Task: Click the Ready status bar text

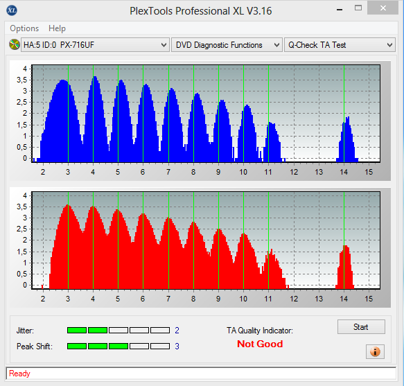Action: click(x=19, y=374)
